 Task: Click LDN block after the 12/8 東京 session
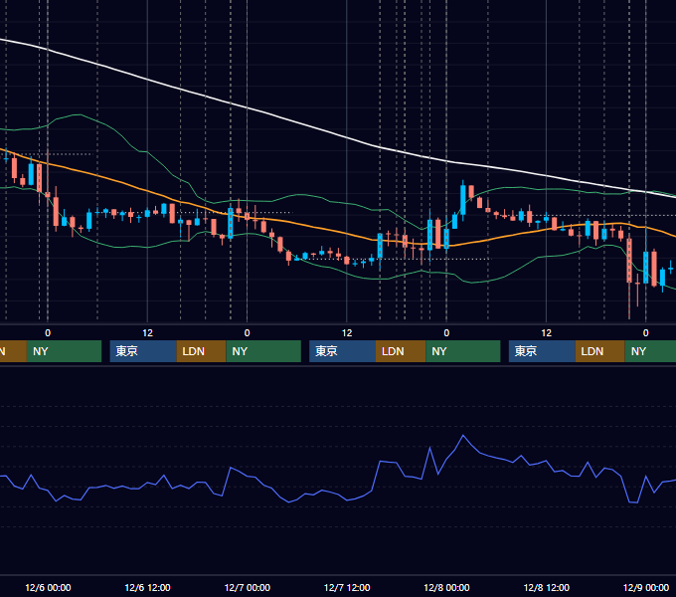[x=600, y=351]
